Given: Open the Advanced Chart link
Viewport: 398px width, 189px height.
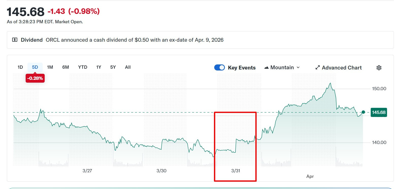Looking at the screenshot, I should pyautogui.click(x=341, y=67).
